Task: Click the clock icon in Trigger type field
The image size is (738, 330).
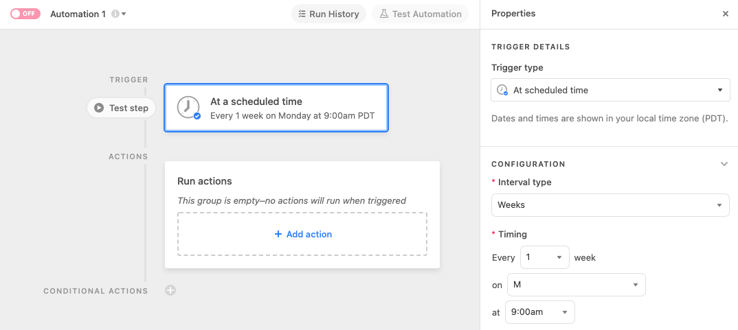Action: (x=503, y=91)
